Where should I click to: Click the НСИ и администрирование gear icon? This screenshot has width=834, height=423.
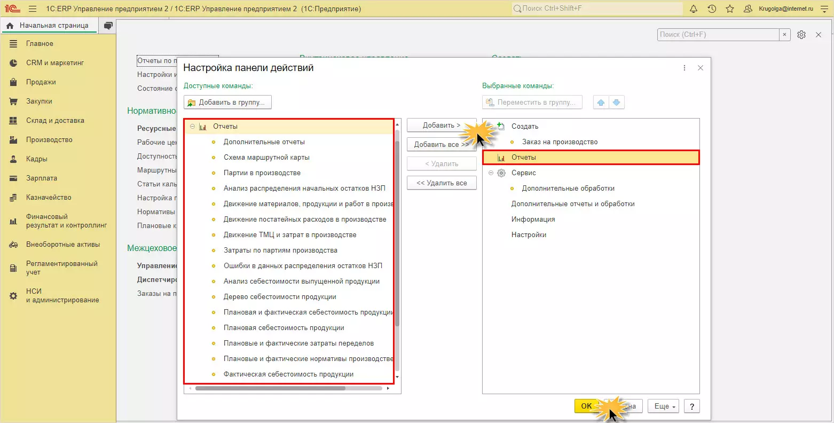(14, 296)
